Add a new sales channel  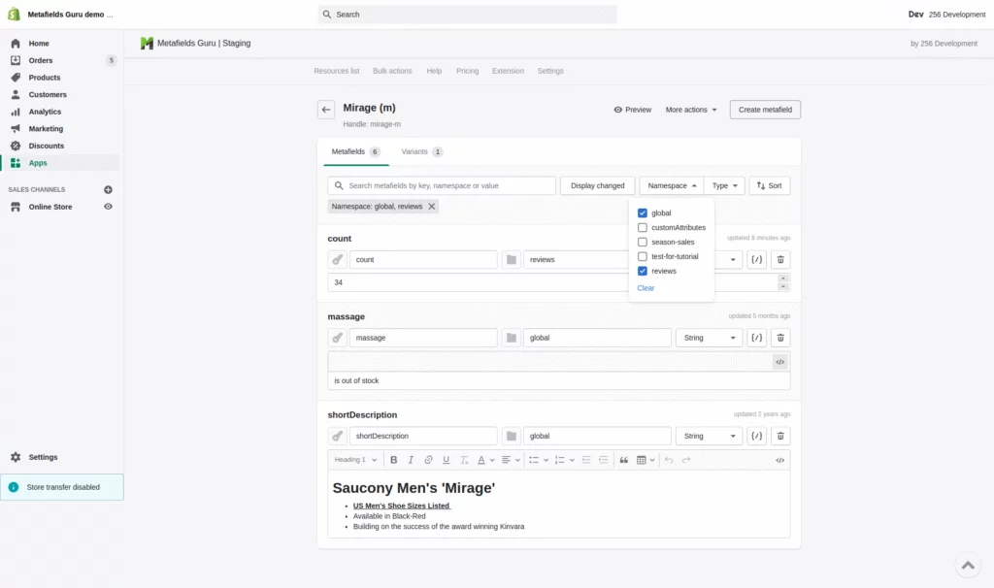pyautogui.click(x=109, y=190)
